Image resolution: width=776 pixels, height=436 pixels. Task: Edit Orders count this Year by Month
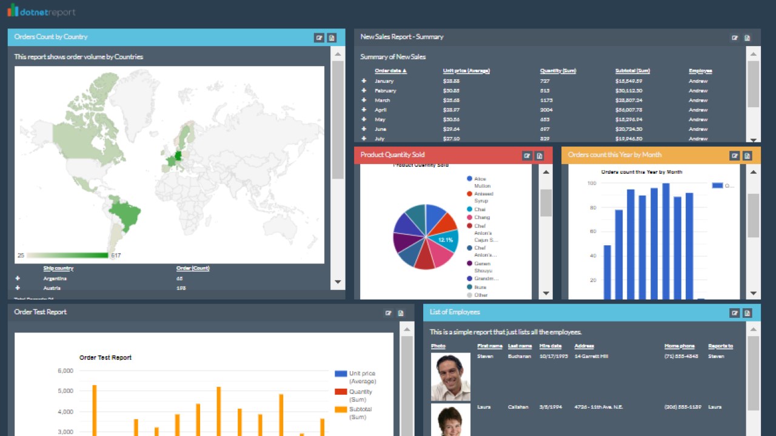click(735, 156)
